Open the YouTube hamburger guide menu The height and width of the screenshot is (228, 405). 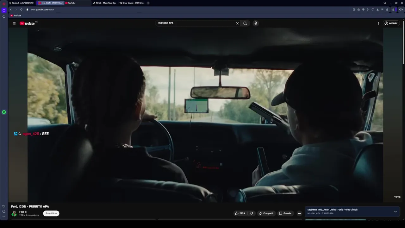click(x=14, y=23)
